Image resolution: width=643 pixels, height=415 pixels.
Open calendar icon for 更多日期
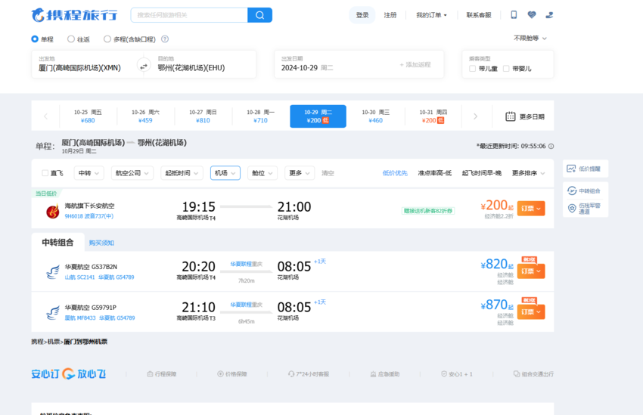click(510, 116)
